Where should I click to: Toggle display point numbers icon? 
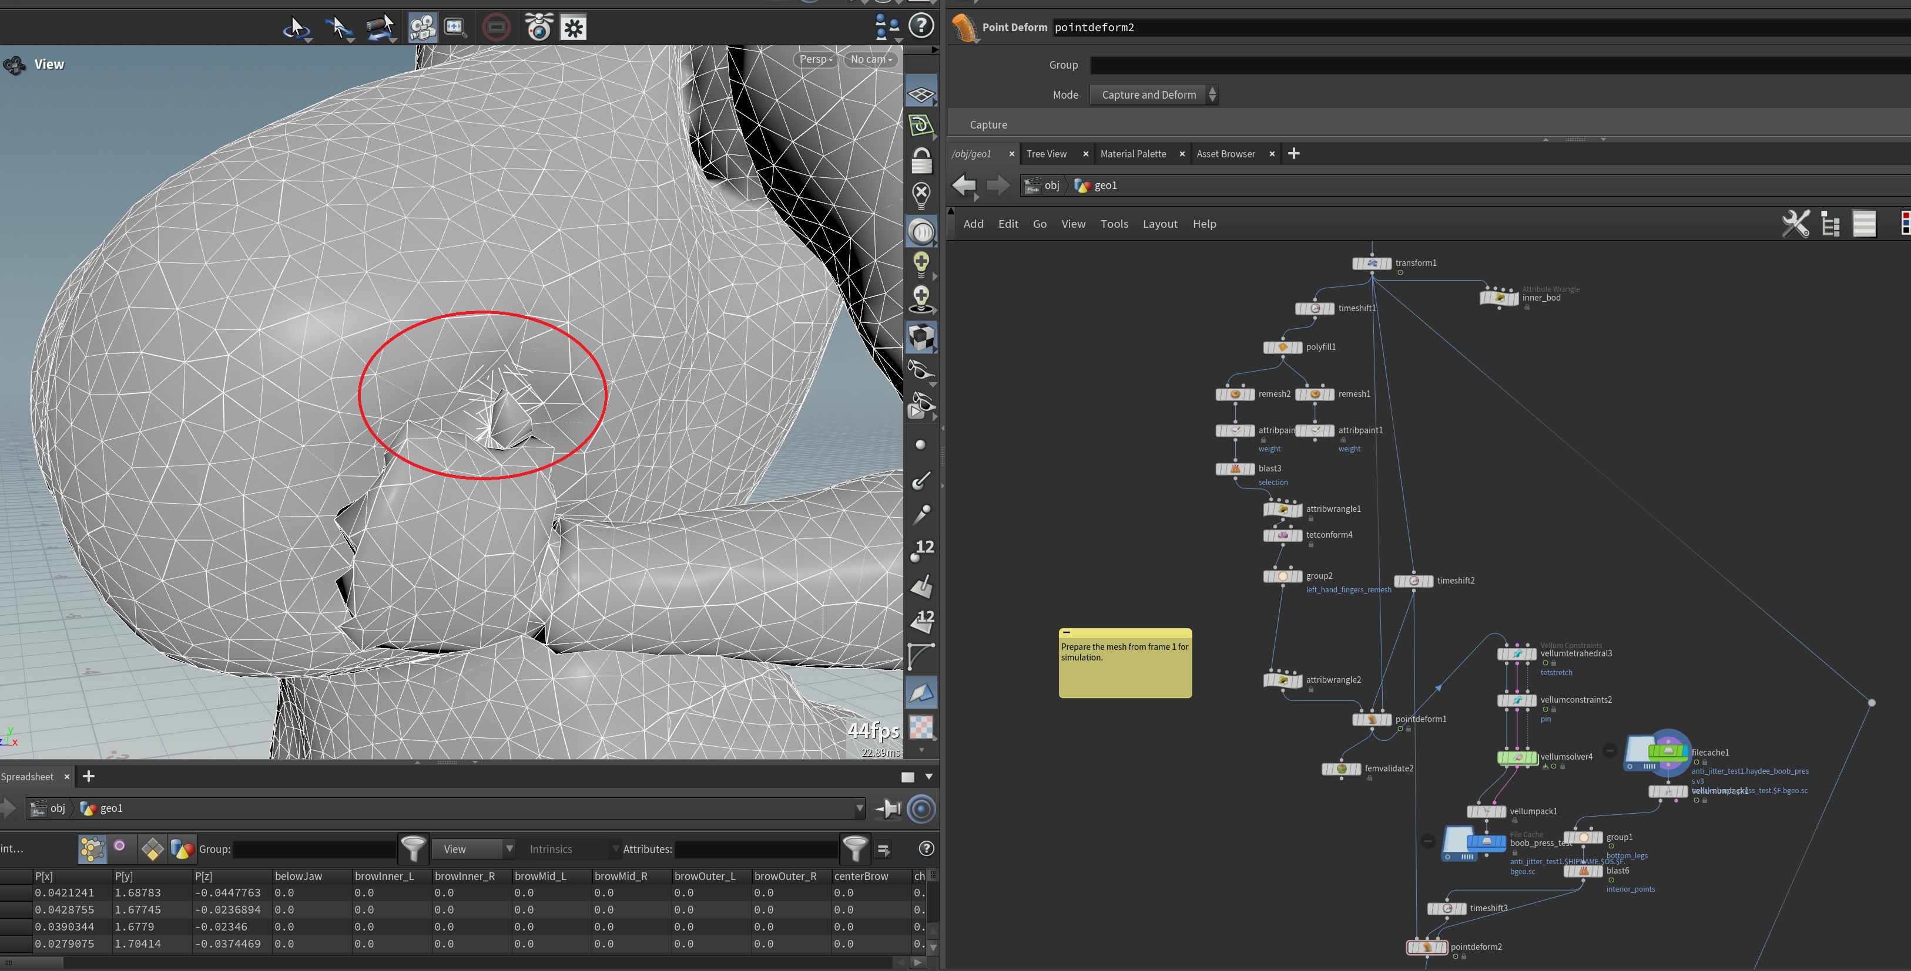pos(921,551)
